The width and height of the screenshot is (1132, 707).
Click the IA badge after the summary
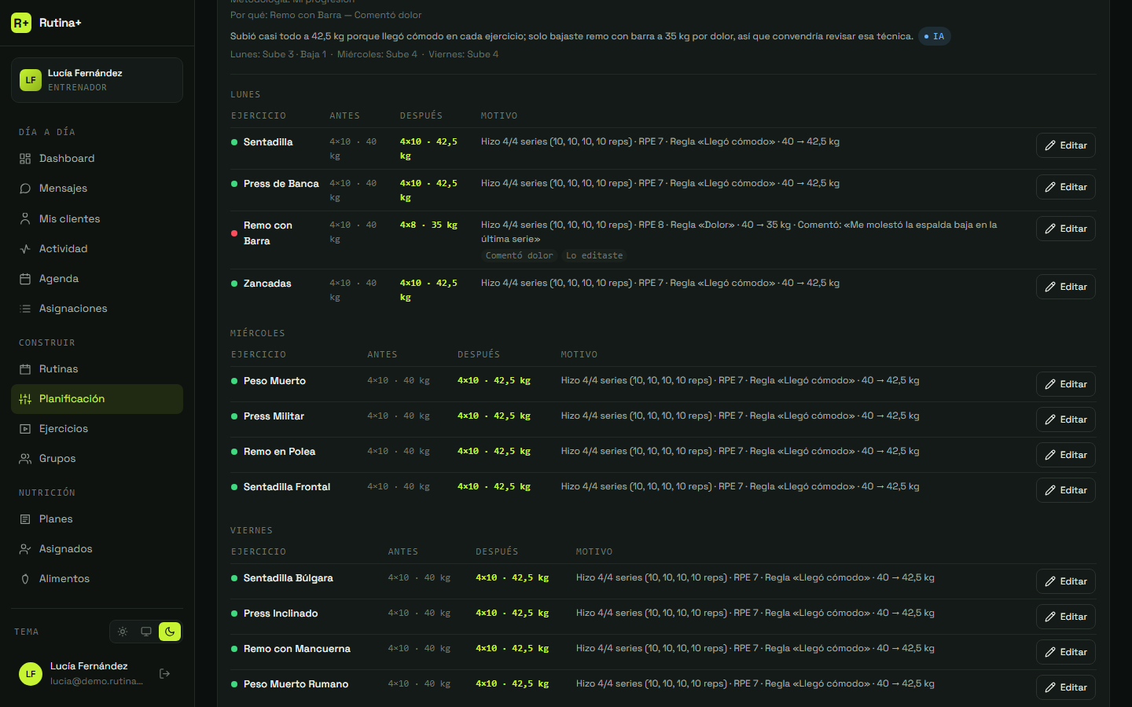tap(935, 36)
